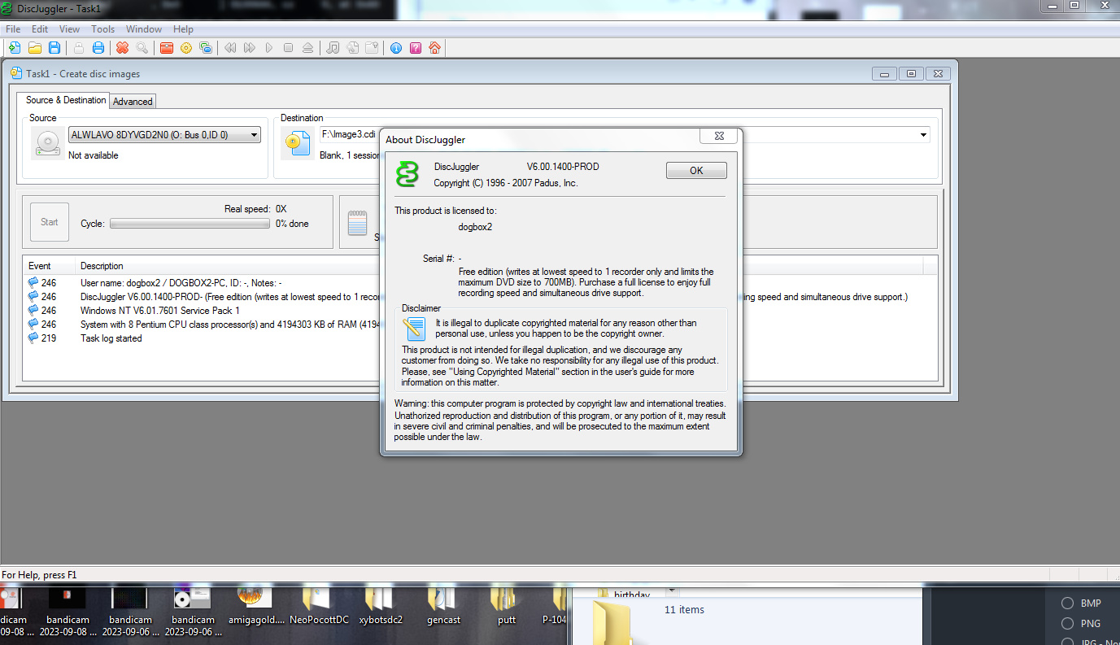Click the amigagold desktop icon
Viewport: 1120px width, 645px height.
pyautogui.click(x=256, y=607)
